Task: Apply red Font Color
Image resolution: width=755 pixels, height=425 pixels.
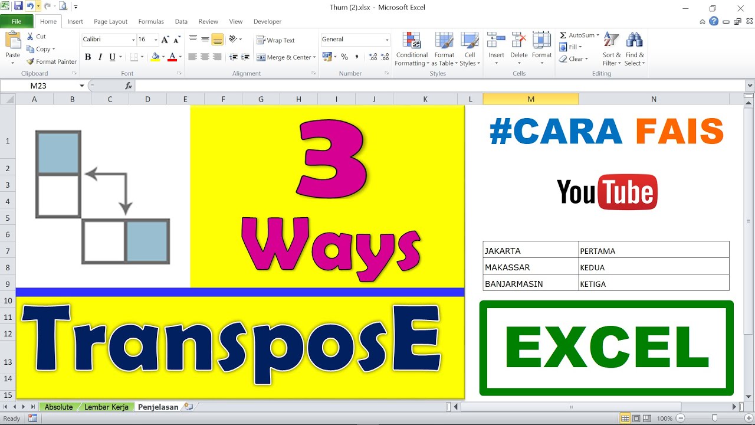Action: [172, 57]
